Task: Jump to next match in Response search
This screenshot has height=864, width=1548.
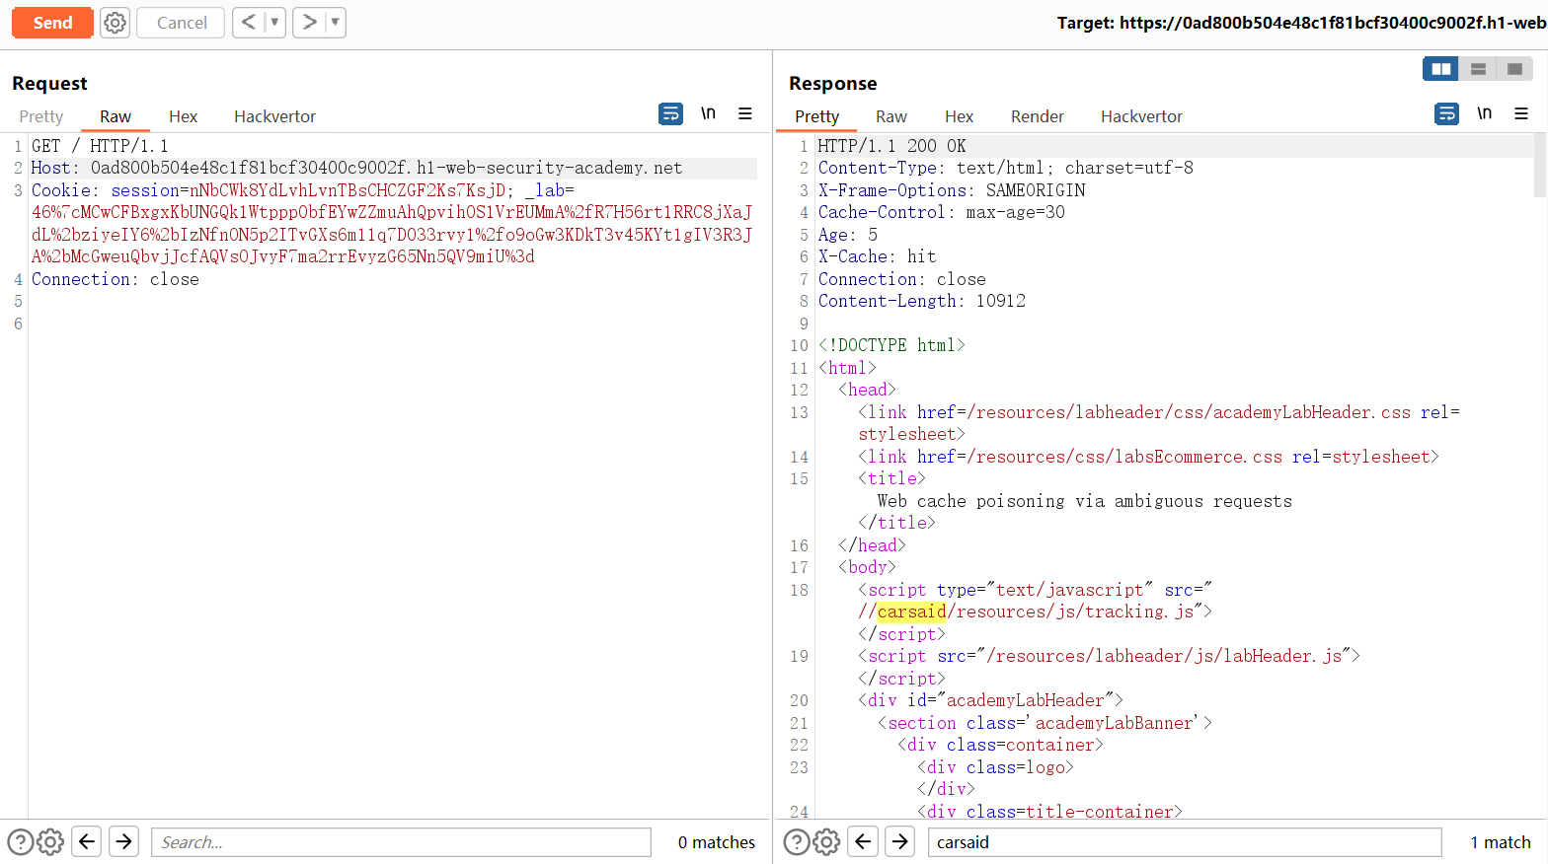Action: (899, 842)
